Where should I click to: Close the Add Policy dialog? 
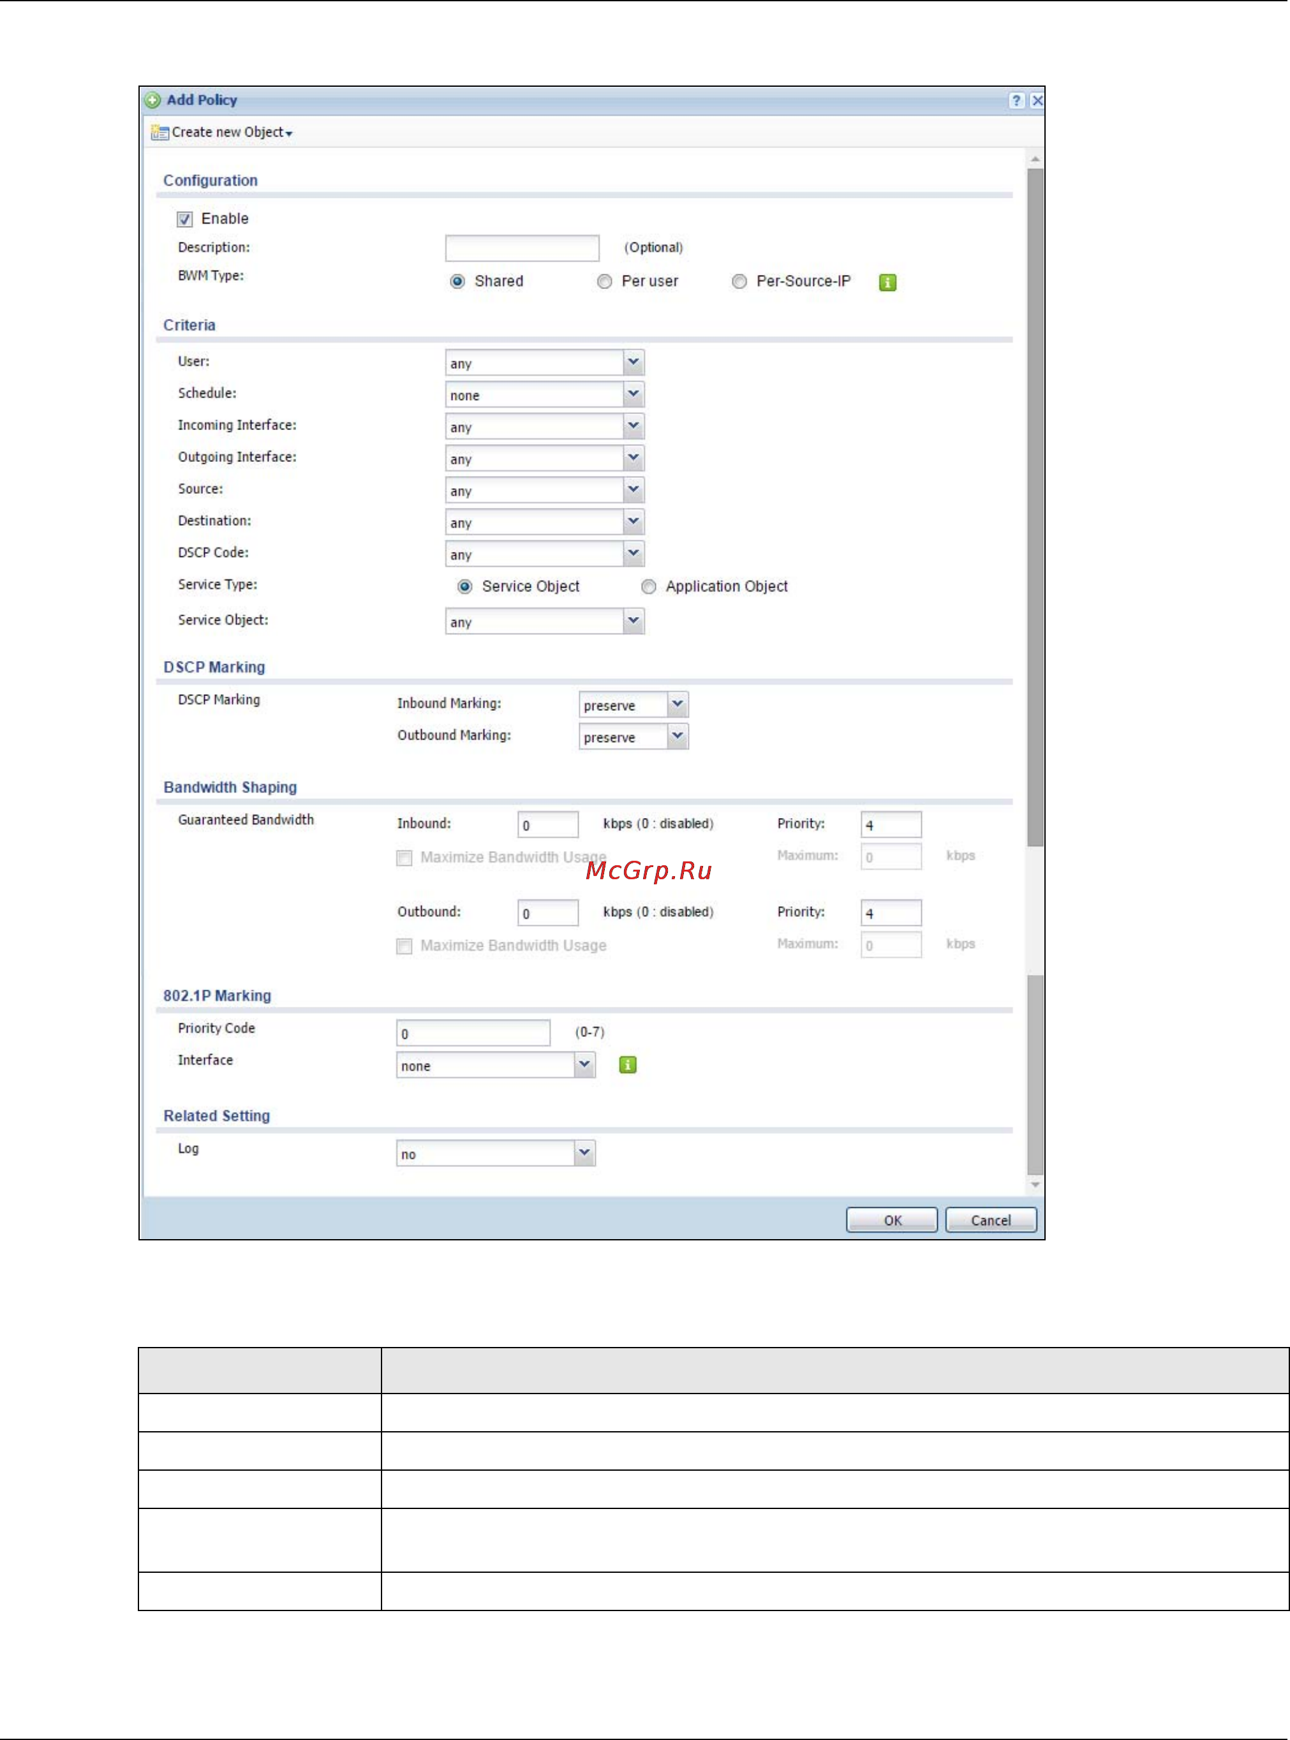click(x=1037, y=100)
